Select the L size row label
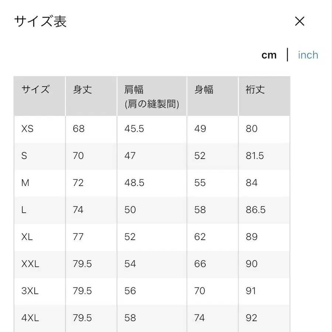The width and height of the screenshot is (332, 332). pos(24,210)
